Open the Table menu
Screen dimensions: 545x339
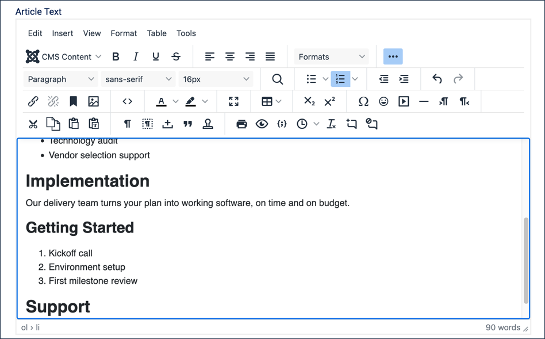point(157,33)
